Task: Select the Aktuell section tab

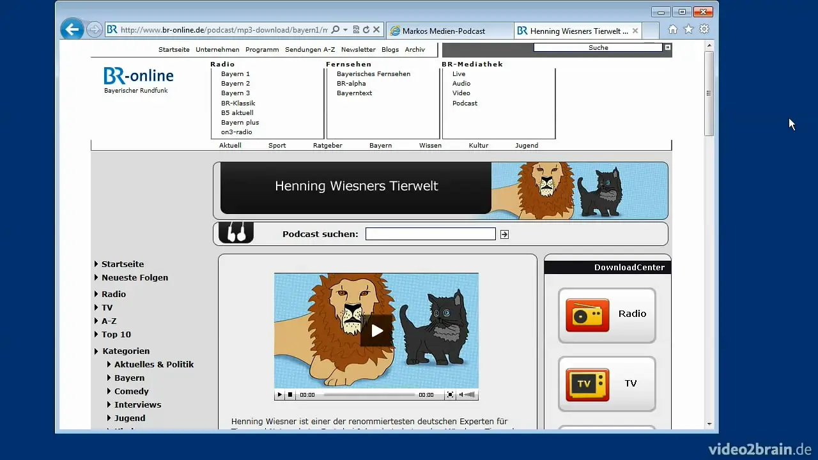Action: (x=230, y=146)
